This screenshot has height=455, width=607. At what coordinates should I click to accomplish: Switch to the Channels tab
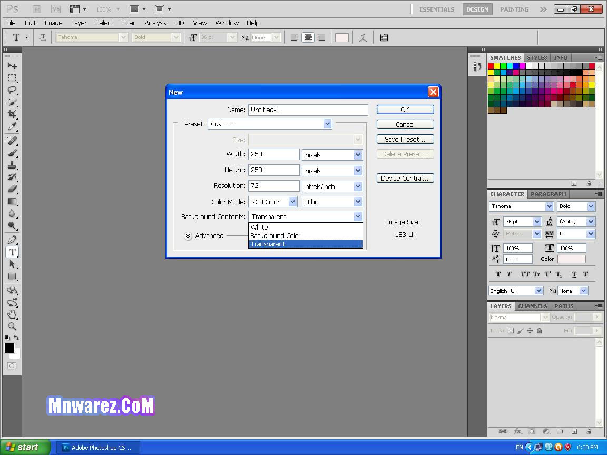pos(532,306)
